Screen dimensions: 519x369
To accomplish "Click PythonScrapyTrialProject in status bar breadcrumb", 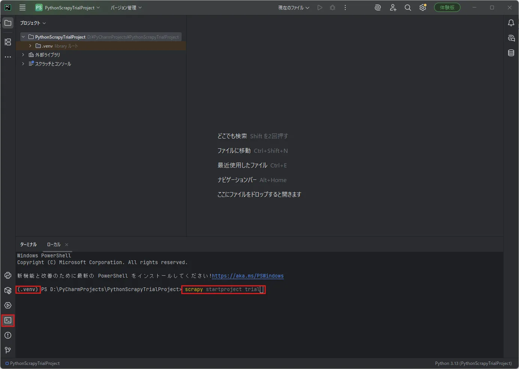I will pos(33,363).
